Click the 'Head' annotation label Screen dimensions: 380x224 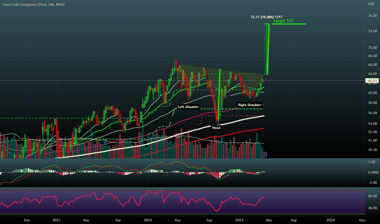tap(216, 128)
